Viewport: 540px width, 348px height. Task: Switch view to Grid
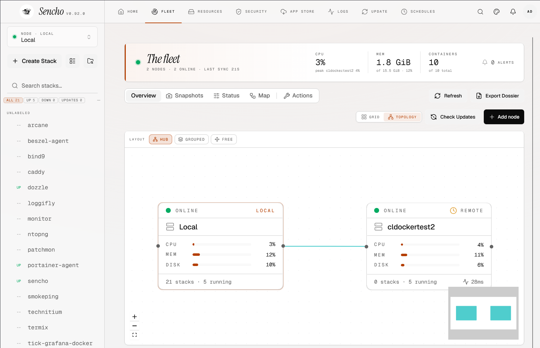pos(370,117)
